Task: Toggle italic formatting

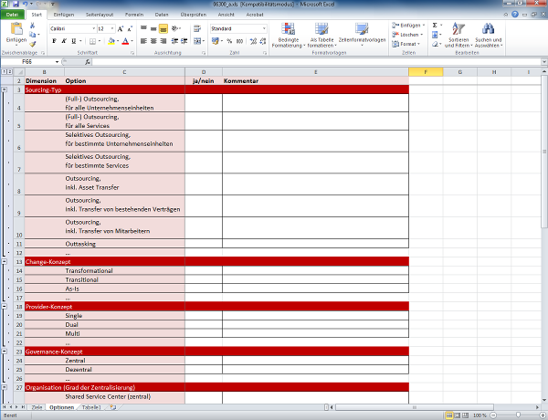Action: pos(62,42)
